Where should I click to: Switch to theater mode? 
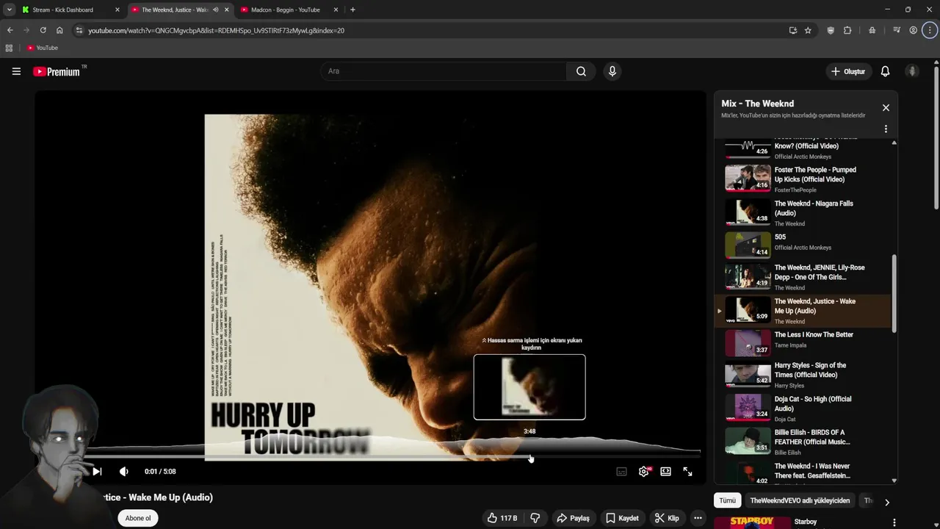pos(665,472)
